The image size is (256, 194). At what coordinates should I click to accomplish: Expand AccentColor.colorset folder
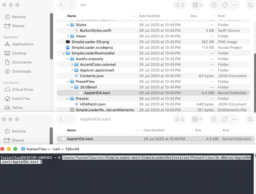point(72,65)
